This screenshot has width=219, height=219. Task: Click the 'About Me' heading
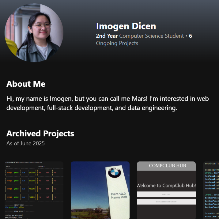click(26, 84)
